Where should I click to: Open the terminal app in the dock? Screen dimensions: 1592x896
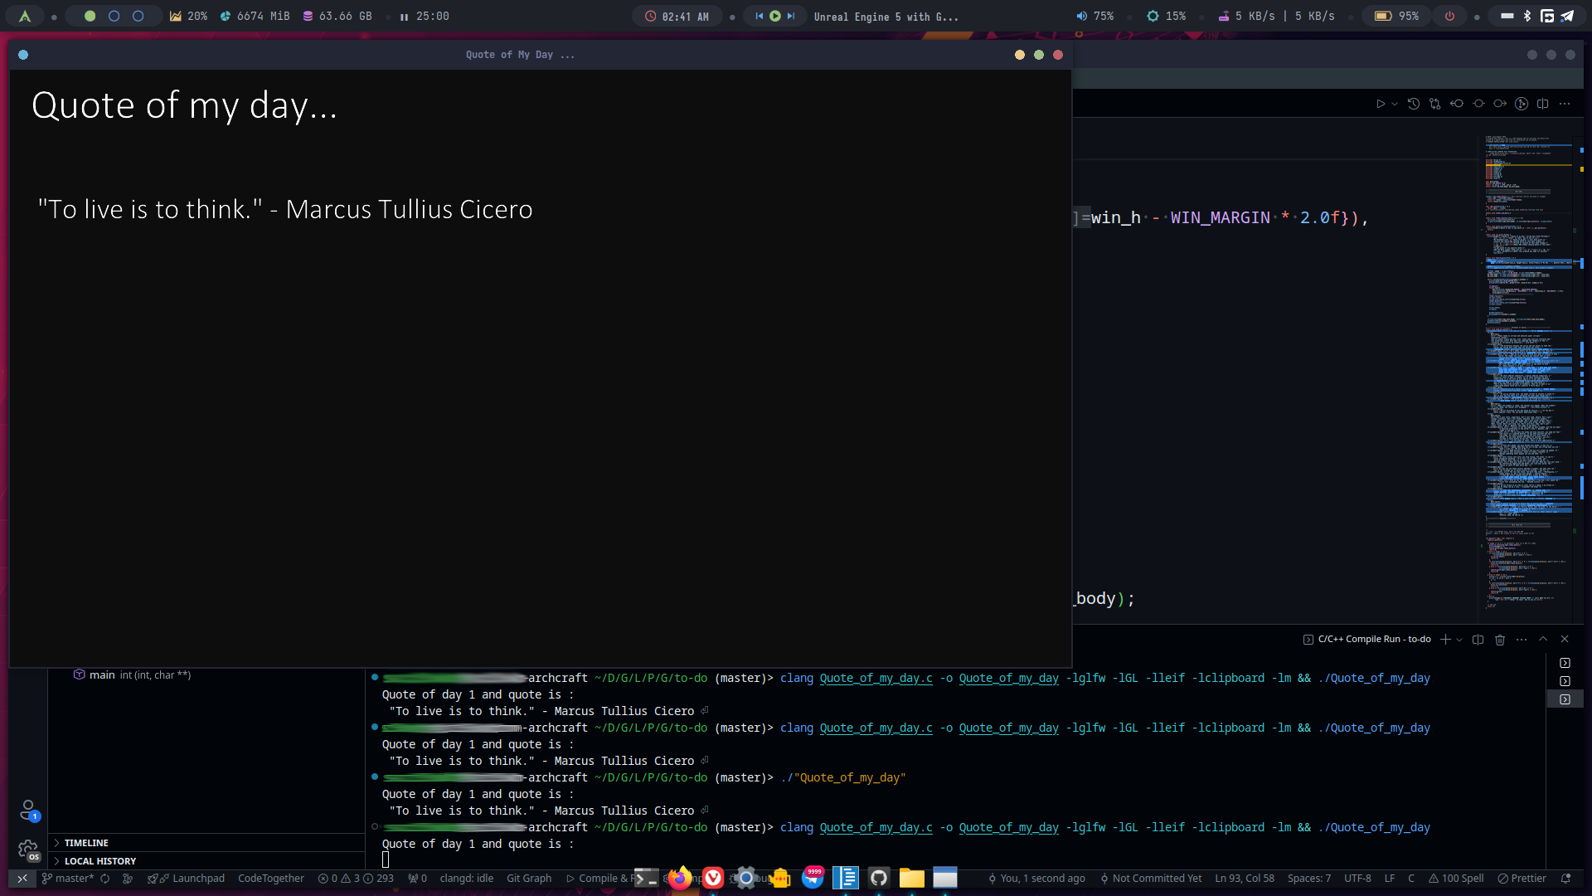[646, 878]
